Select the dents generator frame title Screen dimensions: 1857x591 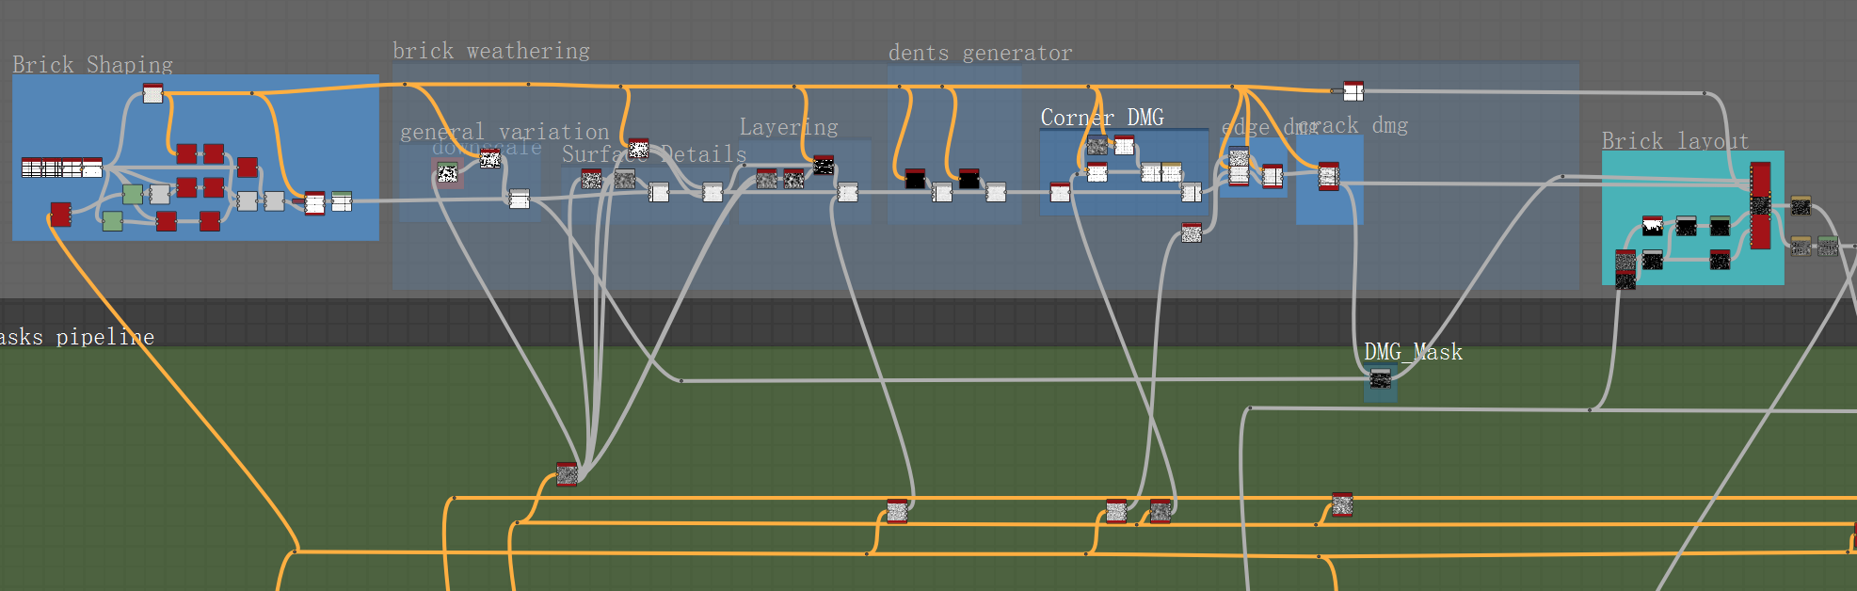pos(981,53)
